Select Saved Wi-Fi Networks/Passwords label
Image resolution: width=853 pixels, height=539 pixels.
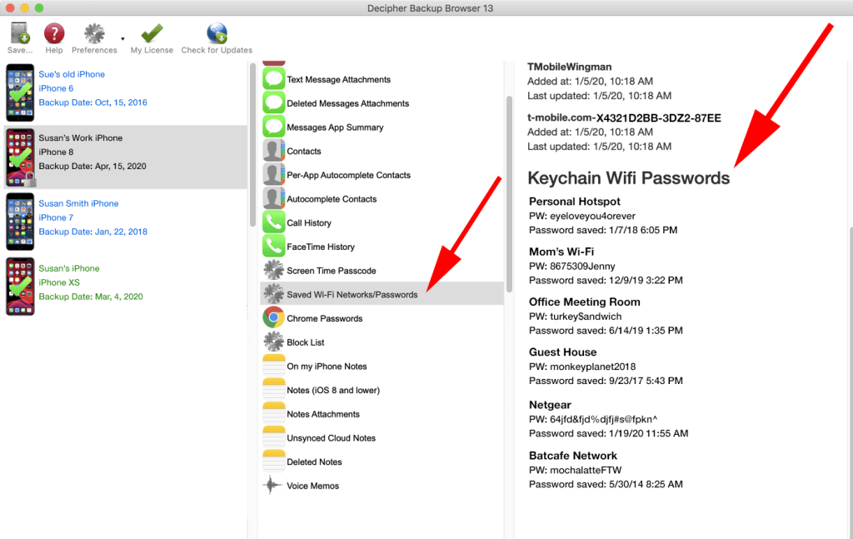click(352, 295)
